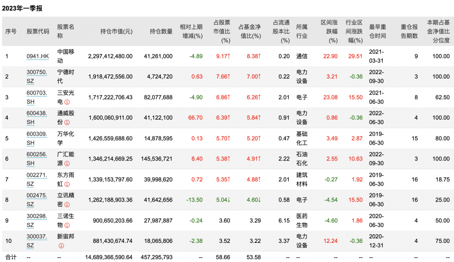Click the 所属行业 column header

[x=302, y=31]
